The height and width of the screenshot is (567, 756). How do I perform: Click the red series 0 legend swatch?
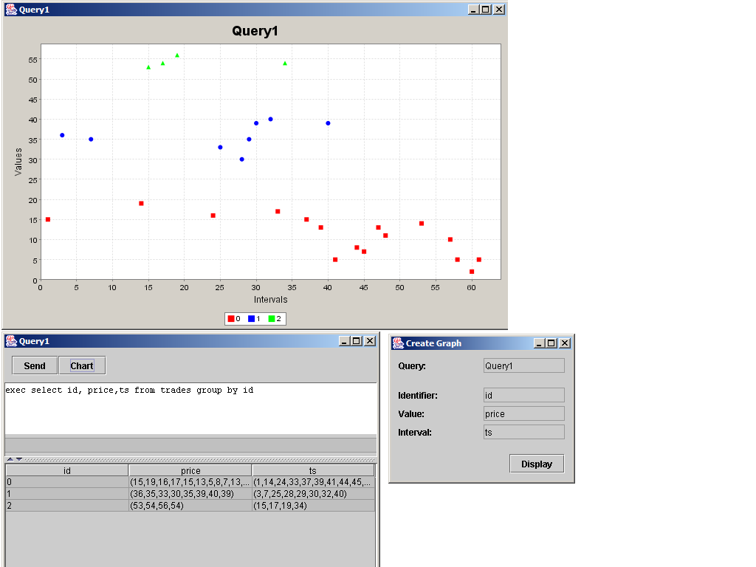[231, 319]
